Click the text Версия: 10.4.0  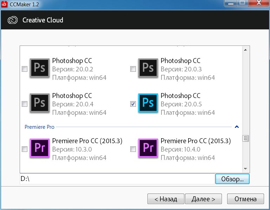tap(180, 149)
